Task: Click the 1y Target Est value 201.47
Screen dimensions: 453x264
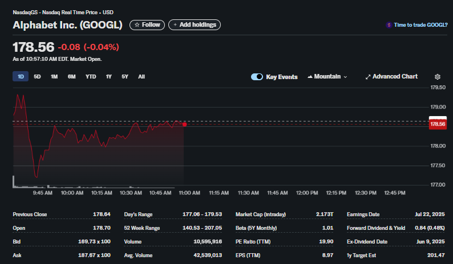Action: pos(436,255)
